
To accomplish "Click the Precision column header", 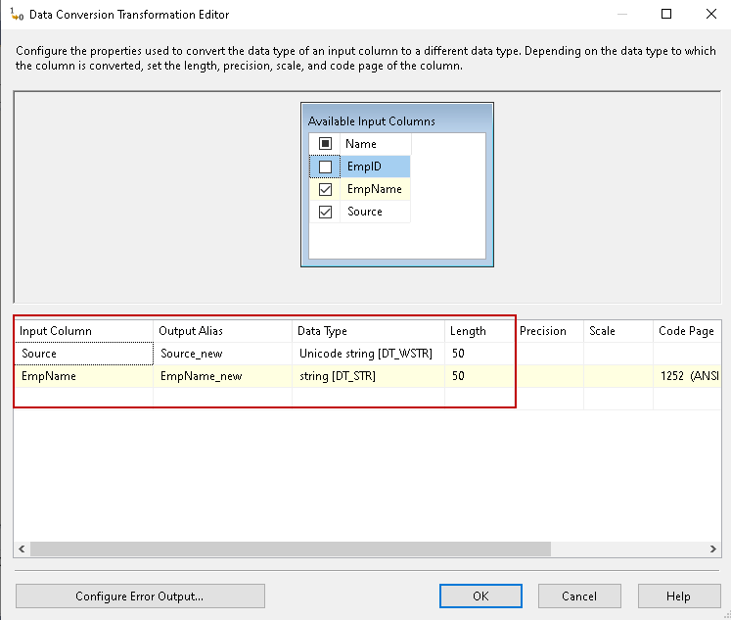I will point(549,331).
